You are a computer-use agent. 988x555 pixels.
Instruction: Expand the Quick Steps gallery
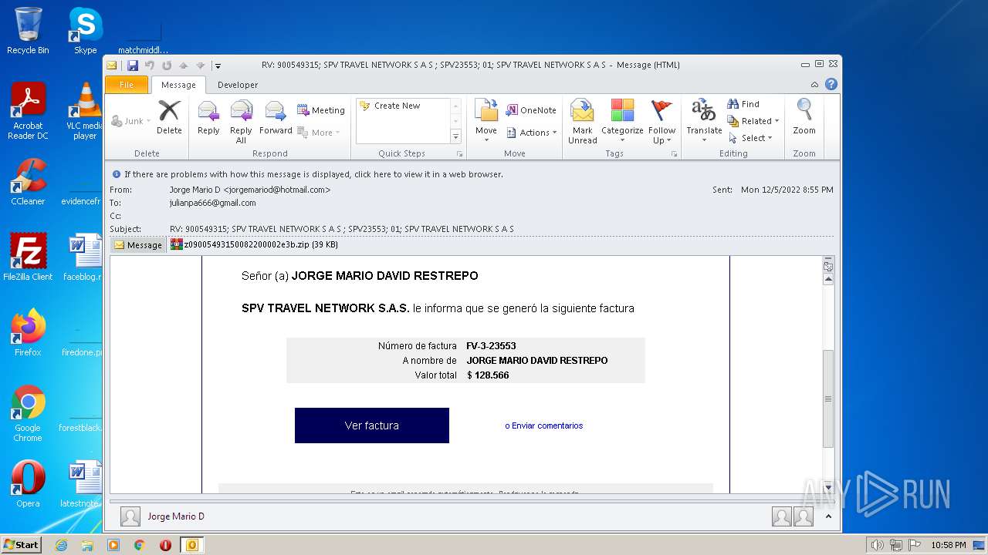(x=455, y=136)
